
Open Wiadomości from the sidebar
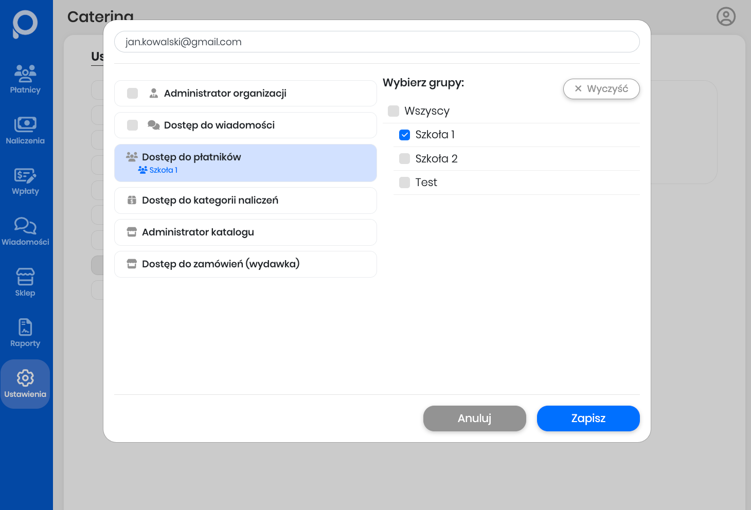(25, 226)
